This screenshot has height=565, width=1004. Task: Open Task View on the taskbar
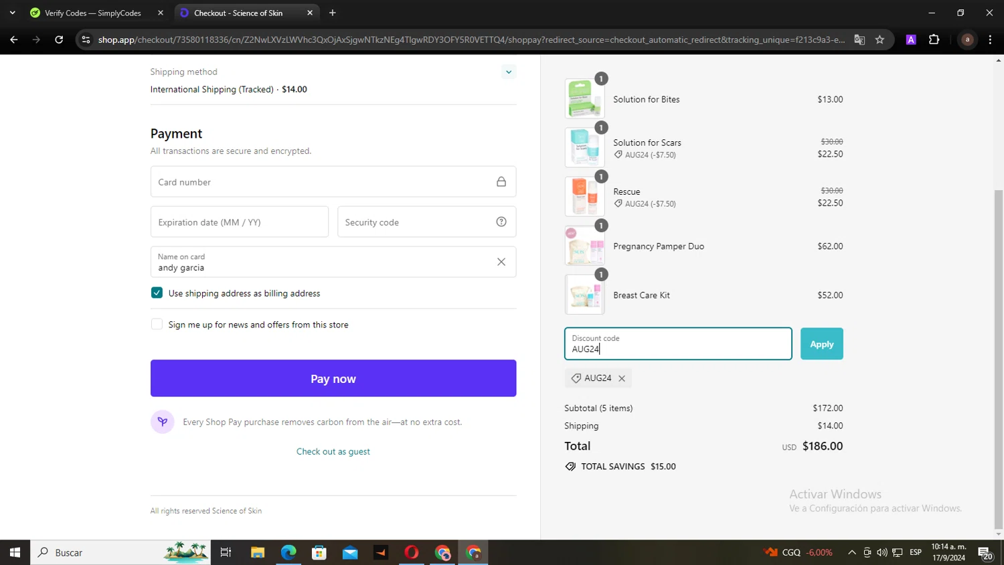pos(226,552)
